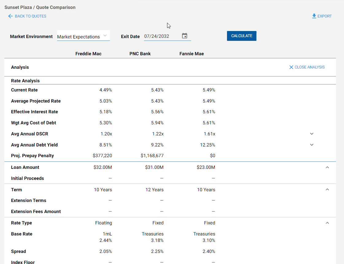Click Freddie Mac's 2.05% spread
This screenshot has height=264, width=344.
click(x=106, y=251)
